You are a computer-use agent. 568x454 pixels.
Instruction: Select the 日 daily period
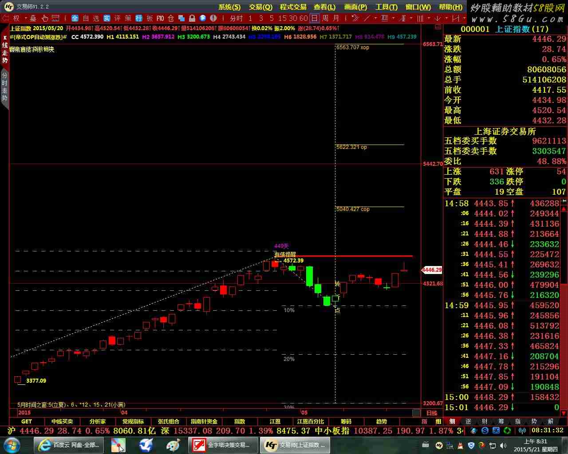click(x=315, y=18)
